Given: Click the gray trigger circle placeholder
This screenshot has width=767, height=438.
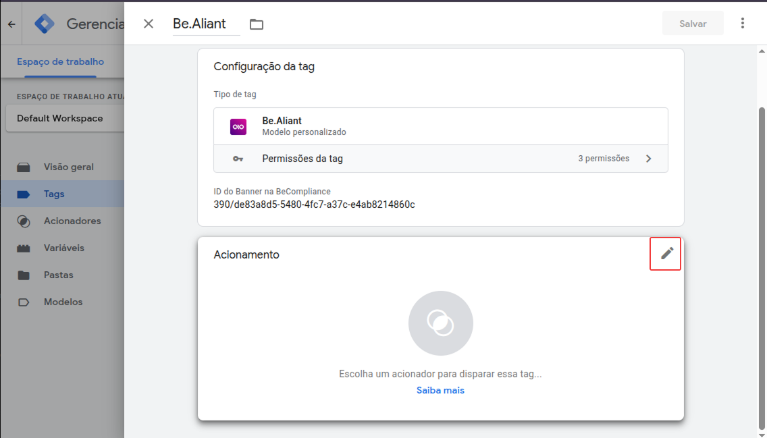Looking at the screenshot, I should 440,323.
